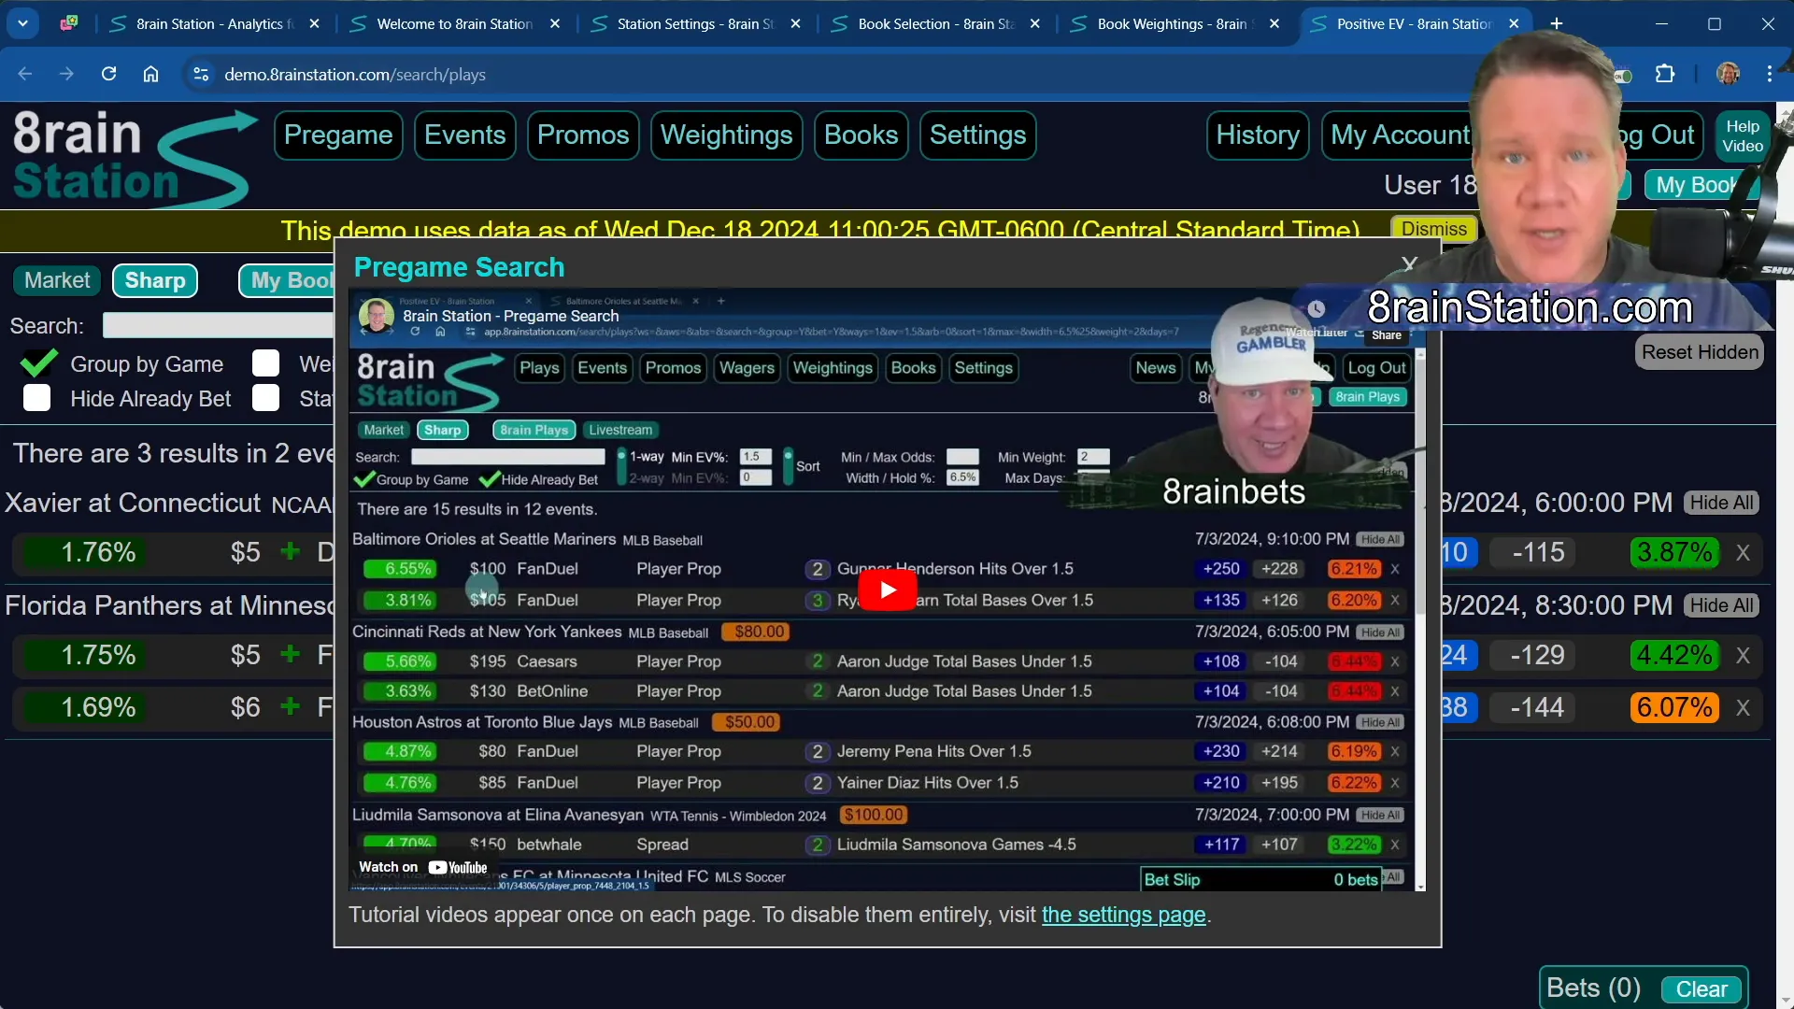1794x1009 pixels.
Task: Open the tab search dropdown arrow
Action: click(22, 23)
